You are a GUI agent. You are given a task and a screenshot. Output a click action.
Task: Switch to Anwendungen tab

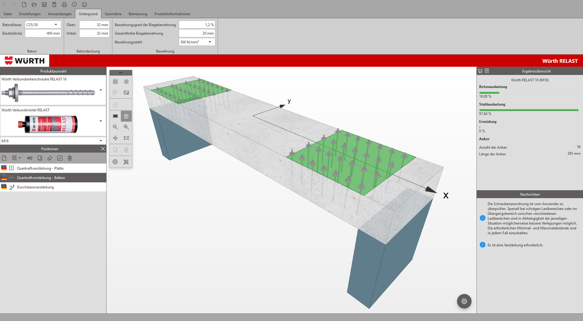click(60, 14)
